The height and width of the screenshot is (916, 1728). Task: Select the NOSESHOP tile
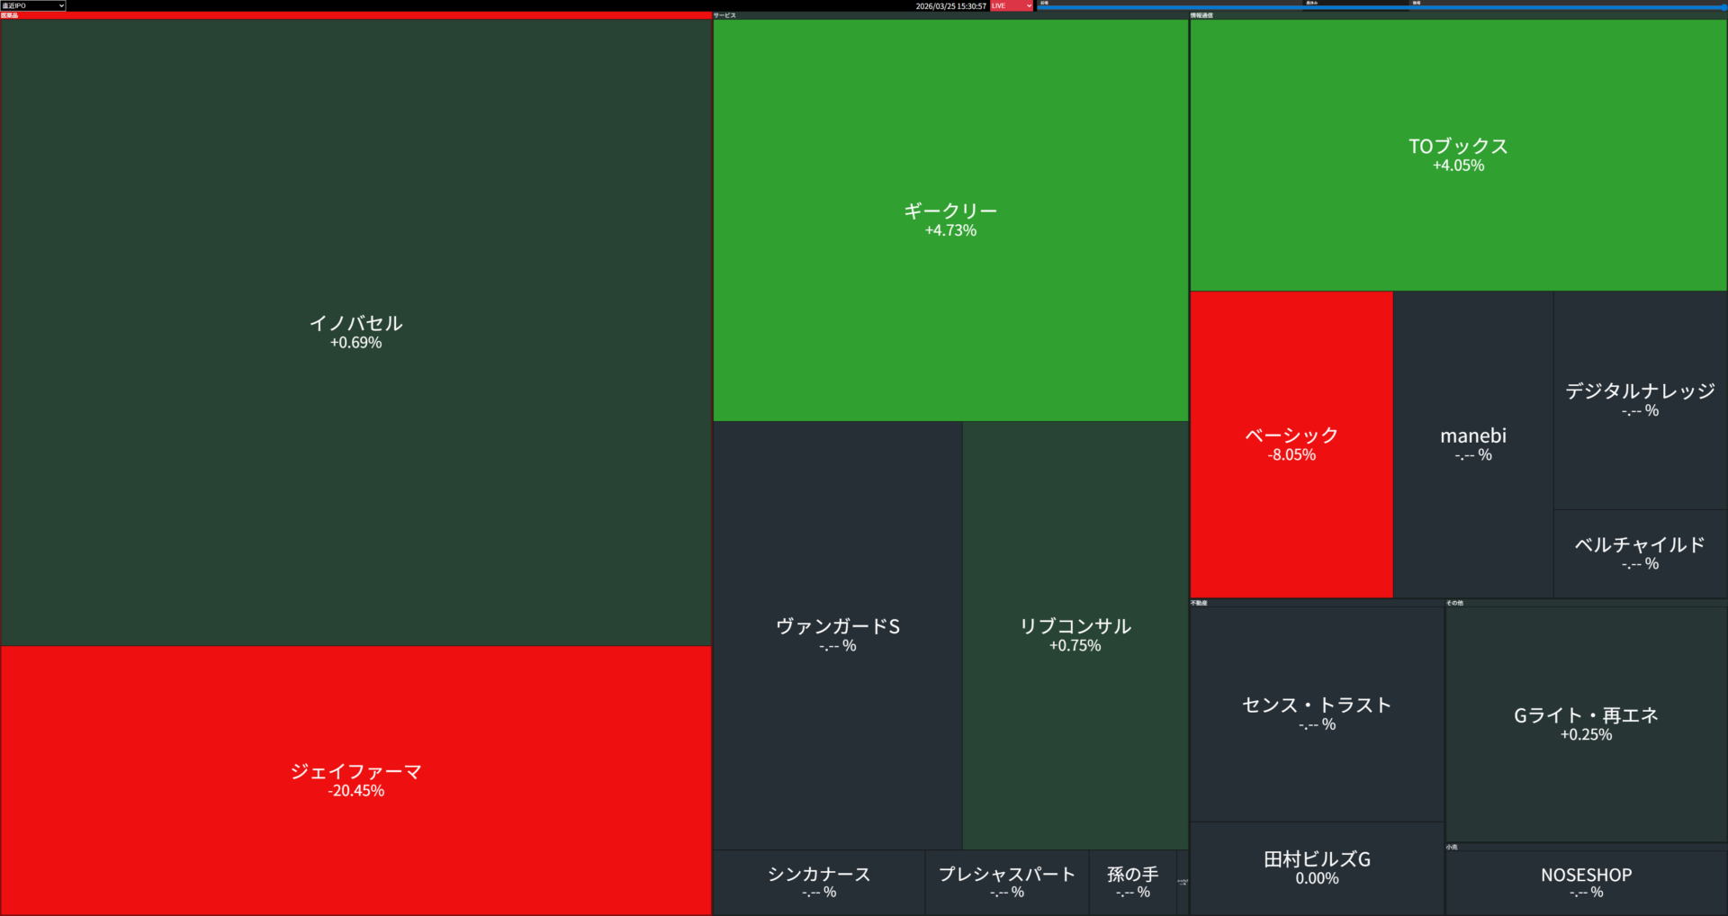click(1586, 882)
